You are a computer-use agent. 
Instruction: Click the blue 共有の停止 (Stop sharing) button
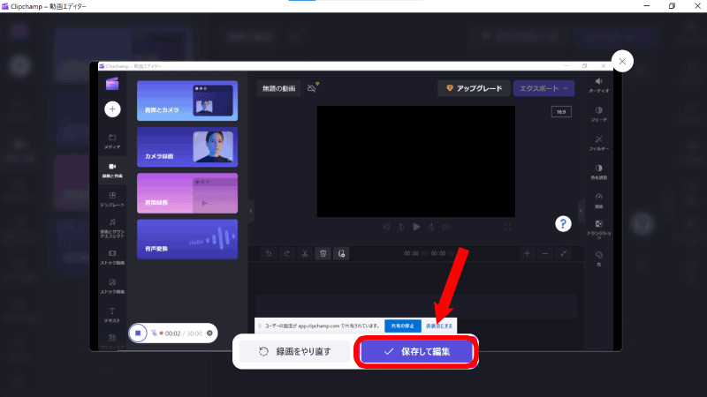[x=403, y=326]
